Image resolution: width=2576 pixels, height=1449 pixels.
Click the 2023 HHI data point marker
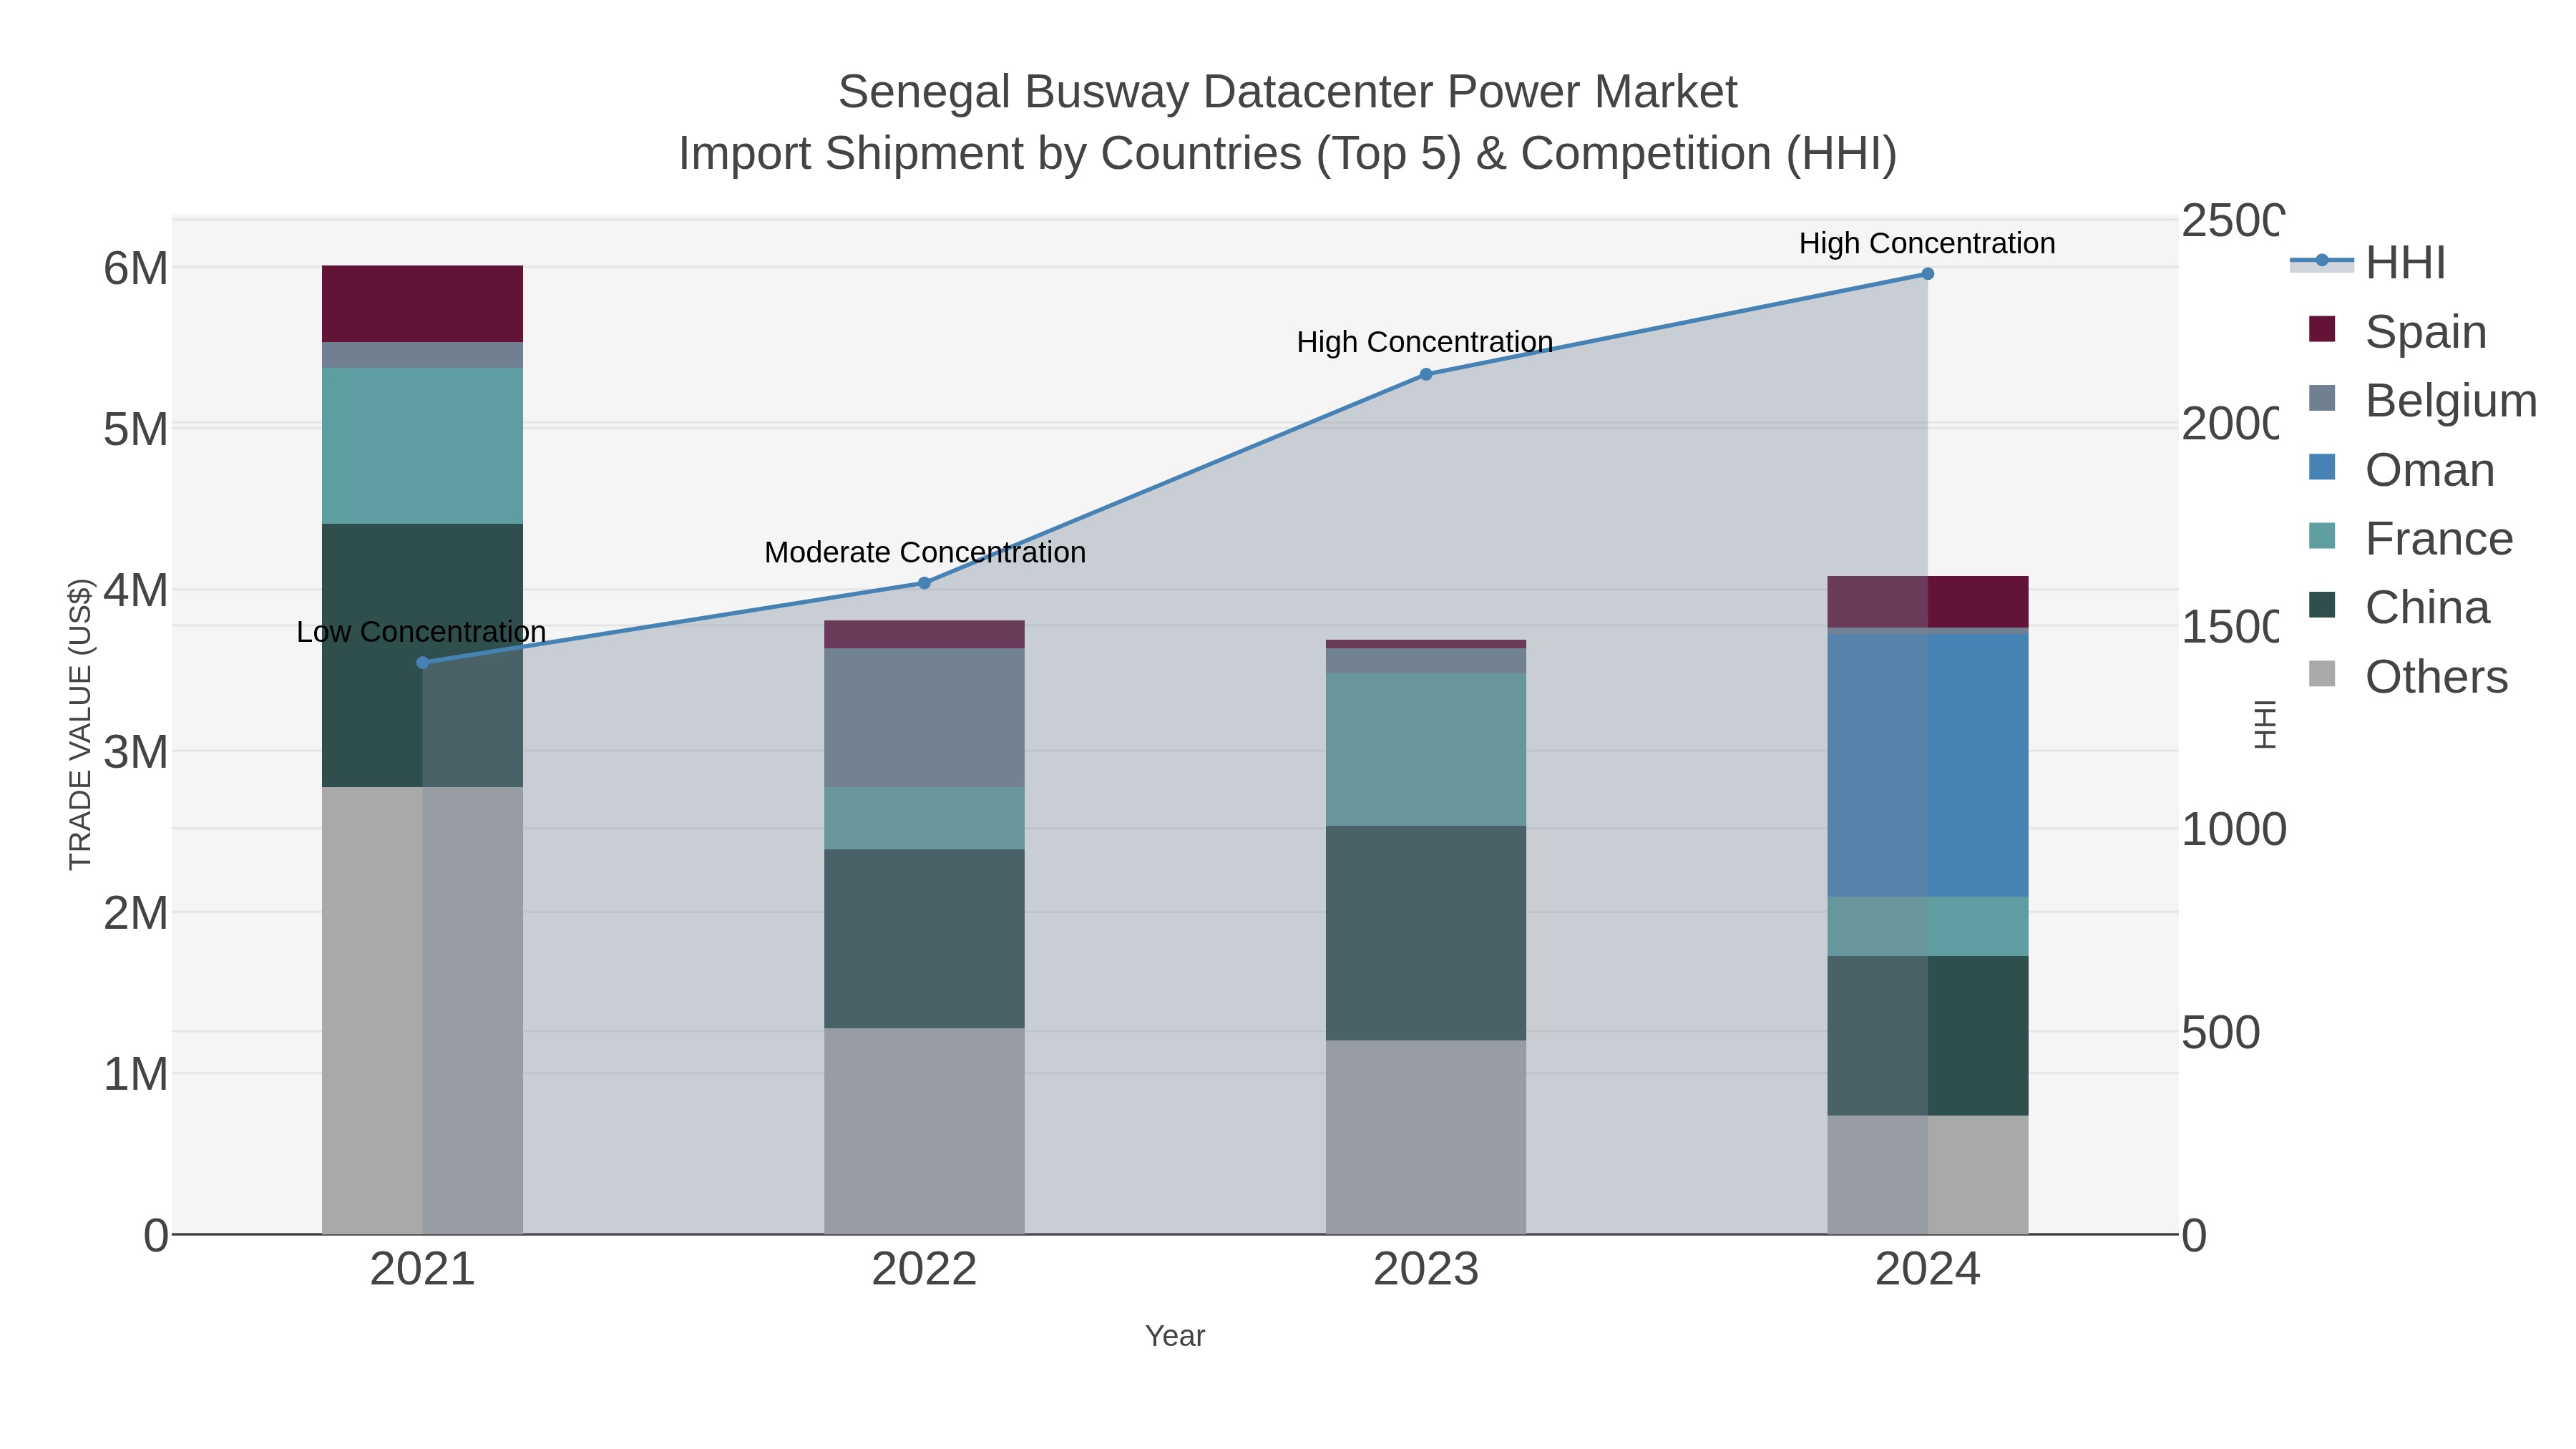(x=1426, y=375)
